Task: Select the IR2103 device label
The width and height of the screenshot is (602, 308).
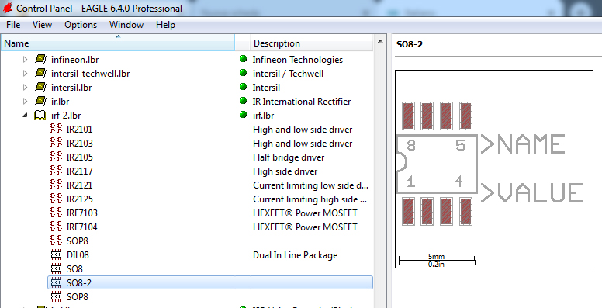Action: 79,144
